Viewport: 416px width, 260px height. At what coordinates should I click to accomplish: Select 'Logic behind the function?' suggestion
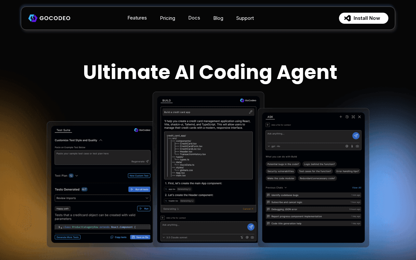tap(319, 164)
